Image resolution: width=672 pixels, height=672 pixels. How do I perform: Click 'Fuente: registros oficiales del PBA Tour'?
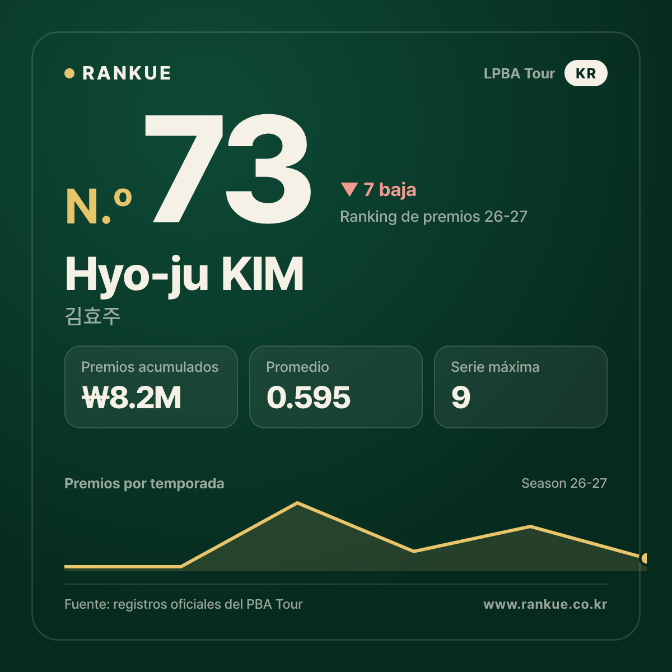click(184, 604)
